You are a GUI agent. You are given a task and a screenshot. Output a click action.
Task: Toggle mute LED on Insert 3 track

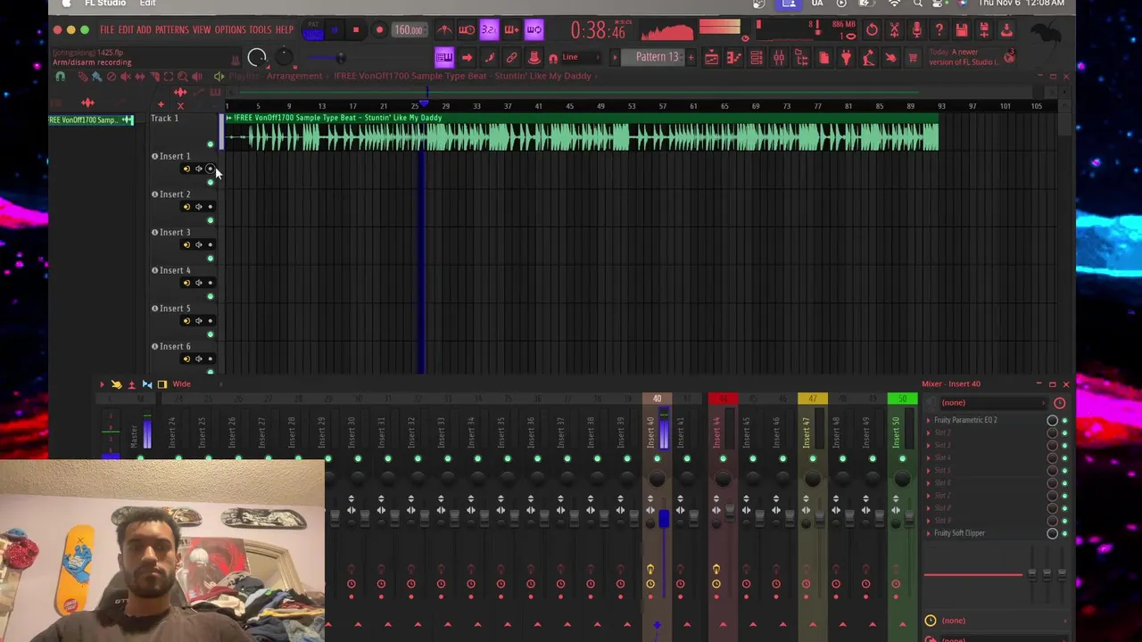pyautogui.click(x=211, y=259)
